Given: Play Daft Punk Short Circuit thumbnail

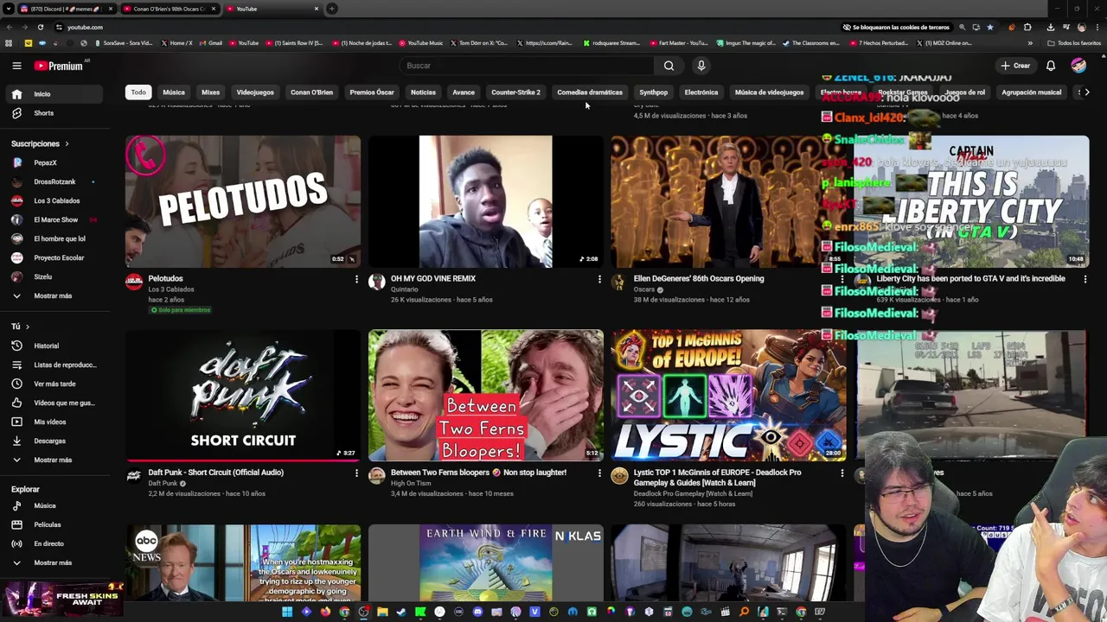Looking at the screenshot, I should pyautogui.click(x=243, y=396).
